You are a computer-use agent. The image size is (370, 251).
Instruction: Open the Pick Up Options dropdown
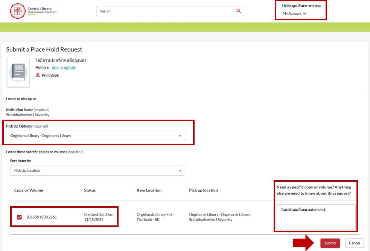coord(96,136)
